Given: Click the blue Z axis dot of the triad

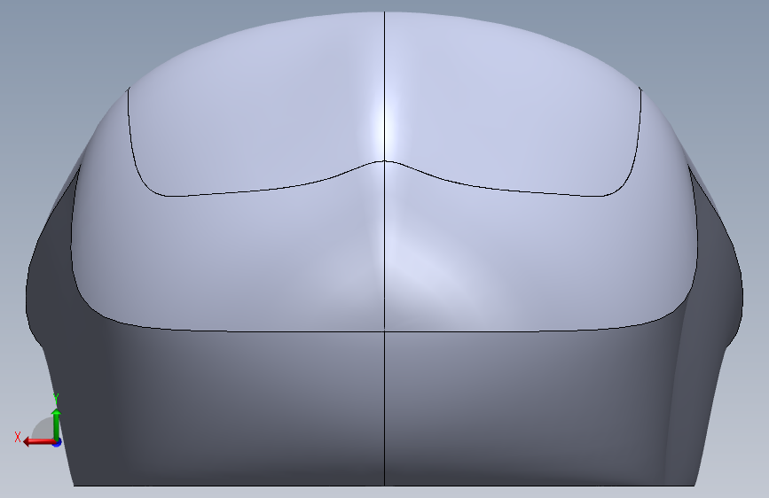Looking at the screenshot, I should click(57, 442).
